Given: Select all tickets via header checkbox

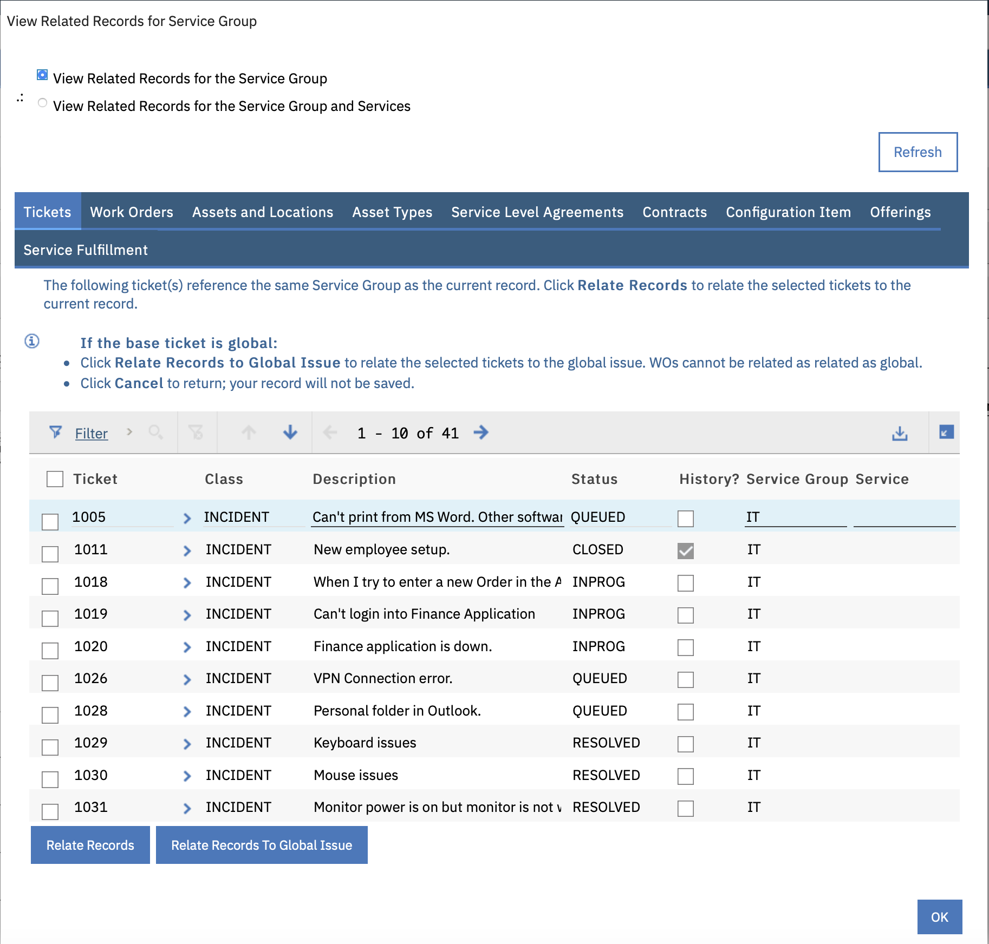Looking at the screenshot, I should point(54,478).
